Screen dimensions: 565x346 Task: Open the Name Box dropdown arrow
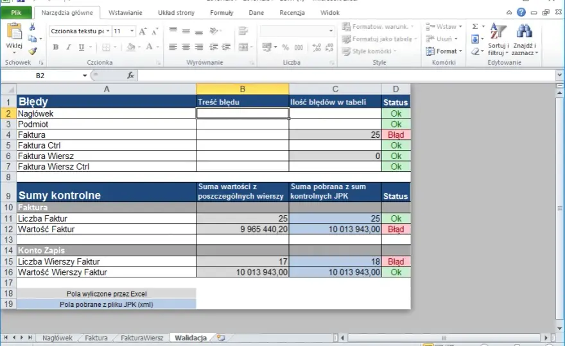pos(85,76)
